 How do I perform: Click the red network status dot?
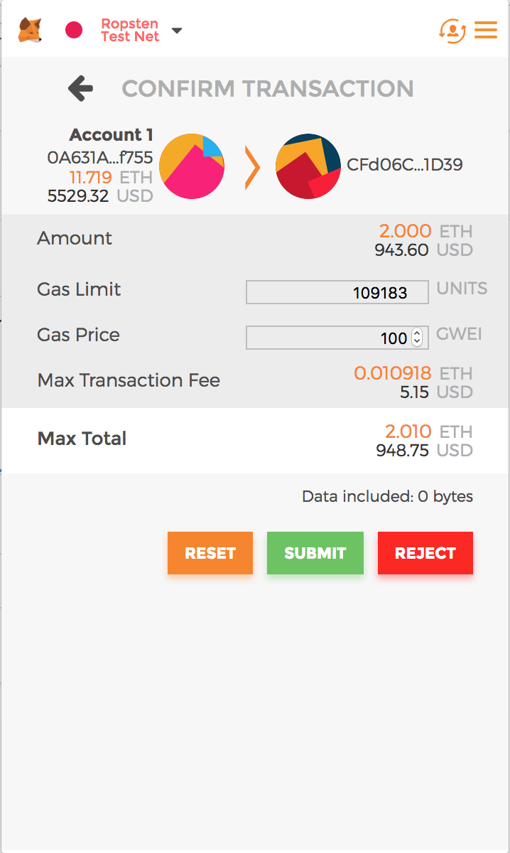[74, 30]
